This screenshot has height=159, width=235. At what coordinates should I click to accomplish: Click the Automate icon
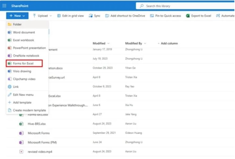pos(218,16)
